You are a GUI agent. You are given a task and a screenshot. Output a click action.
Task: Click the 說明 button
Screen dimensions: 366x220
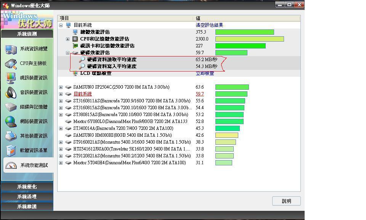[x=286, y=201]
